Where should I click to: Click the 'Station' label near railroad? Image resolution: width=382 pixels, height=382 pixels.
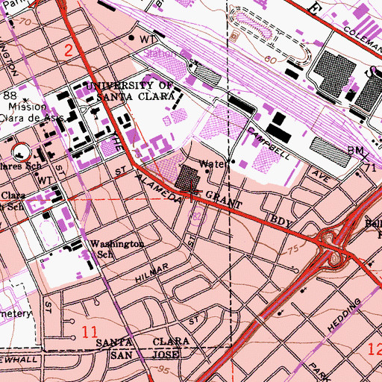(159, 53)
